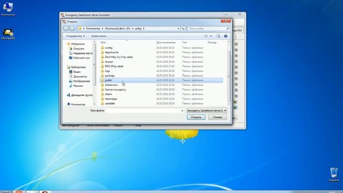
Task: Select Компьютер in the navigation pane
Action: [78, 105]
